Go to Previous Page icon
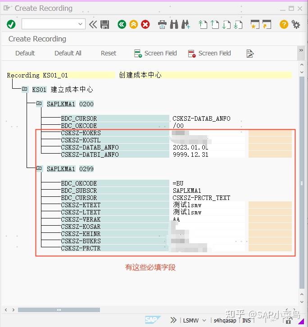The image size is (308, 327). [x=215, y=24]
